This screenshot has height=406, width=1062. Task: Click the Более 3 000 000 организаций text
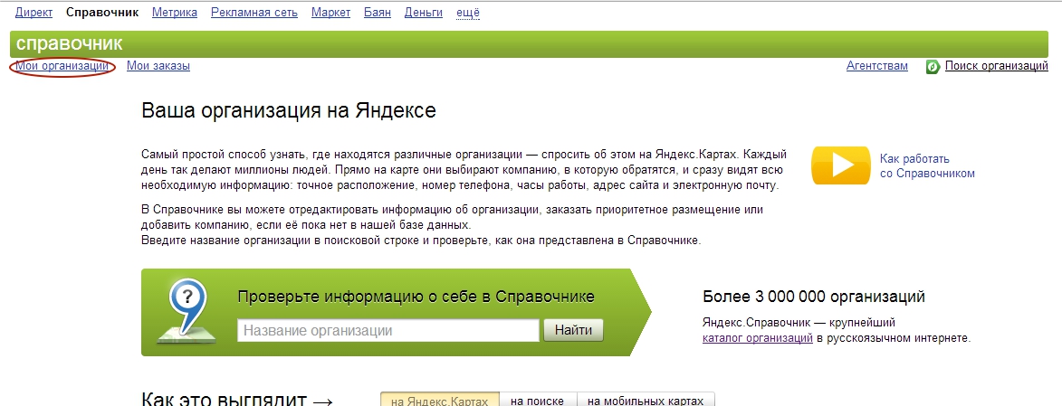click(814, 297)
